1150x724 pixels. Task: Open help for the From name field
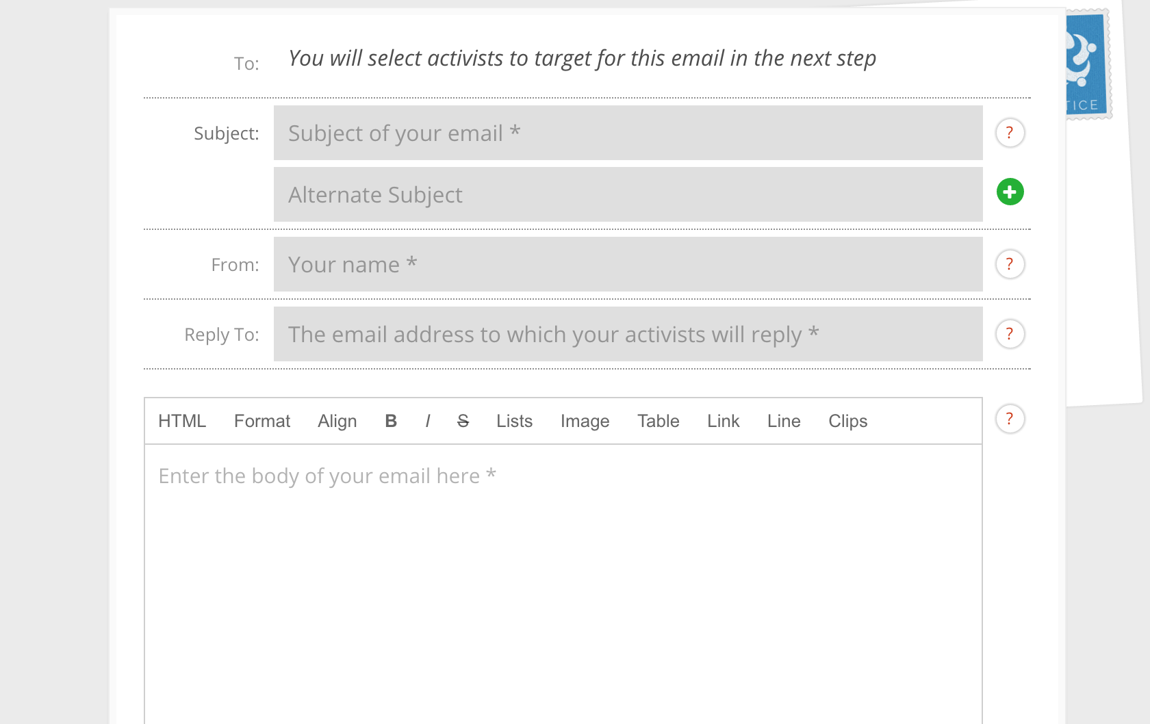(1010, 264)
